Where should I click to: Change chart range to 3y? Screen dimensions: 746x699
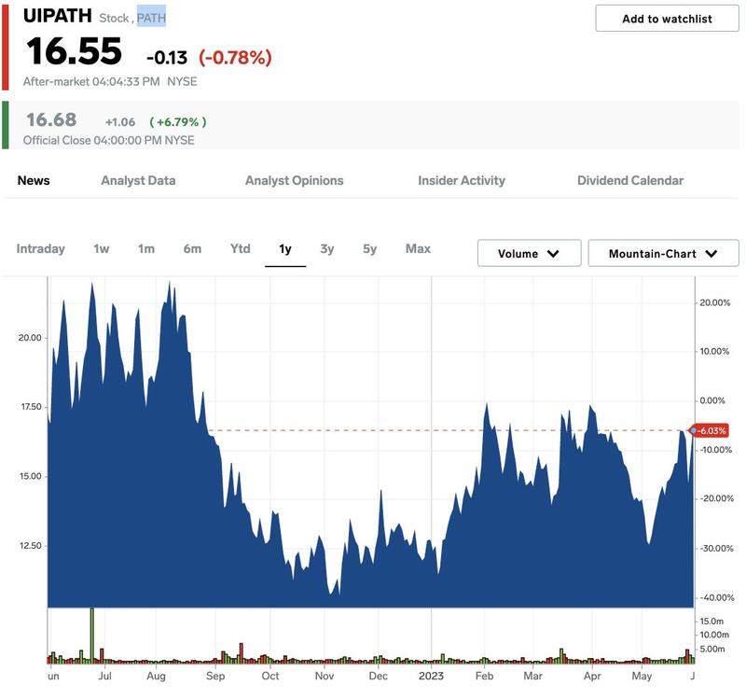327,248
